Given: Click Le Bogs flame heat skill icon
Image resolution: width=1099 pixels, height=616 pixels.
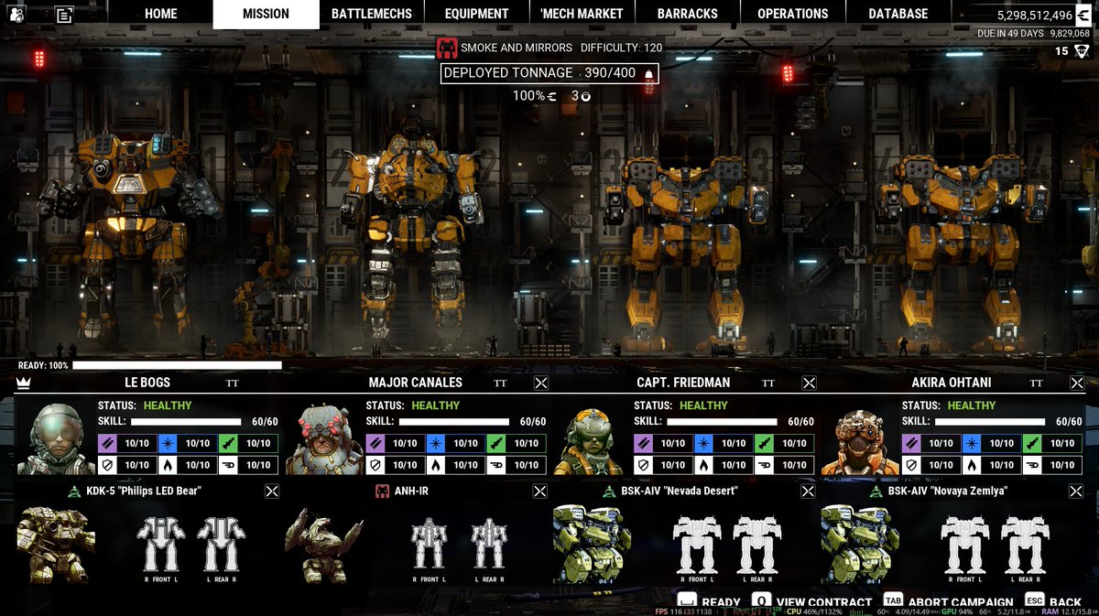Looking at the screenshot, I should pos(168,465).
